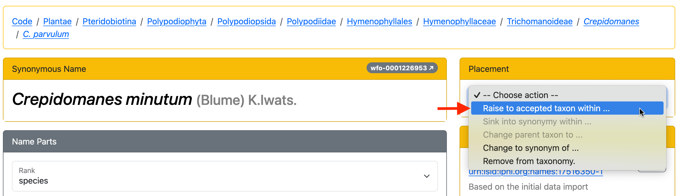Click the 'Sink into synonymy within ...' option
This screenshot has height=196, width=681.
point(537,122)
